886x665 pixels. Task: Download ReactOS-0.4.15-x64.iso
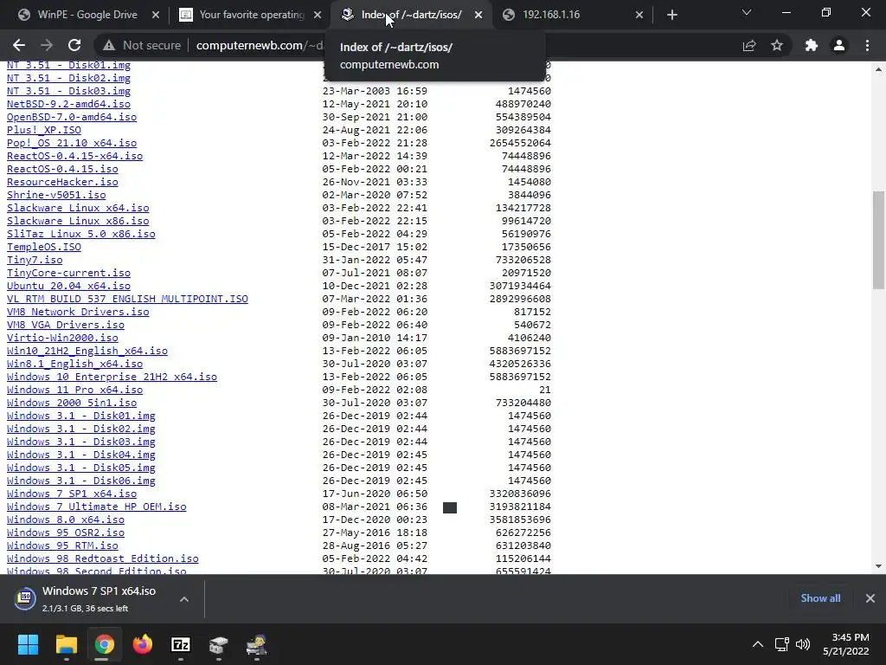tap(74, 156)
